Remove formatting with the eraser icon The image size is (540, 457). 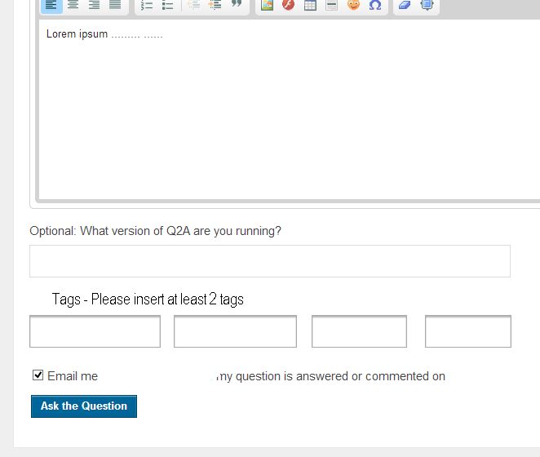[405, 5]
